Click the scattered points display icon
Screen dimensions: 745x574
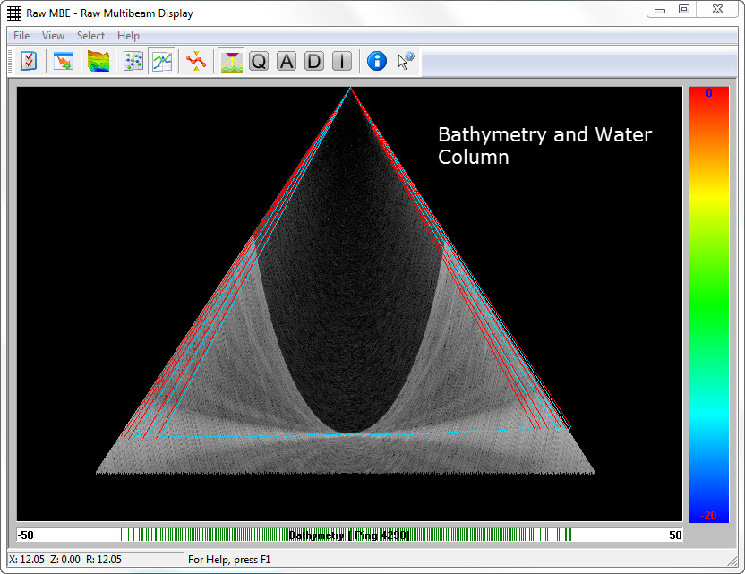133,61
